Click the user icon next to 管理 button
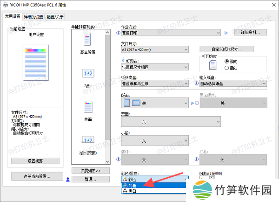The image size is (279, 202). click(68, 179)
